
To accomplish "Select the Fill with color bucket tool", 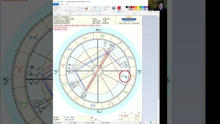I will (79, 8).
